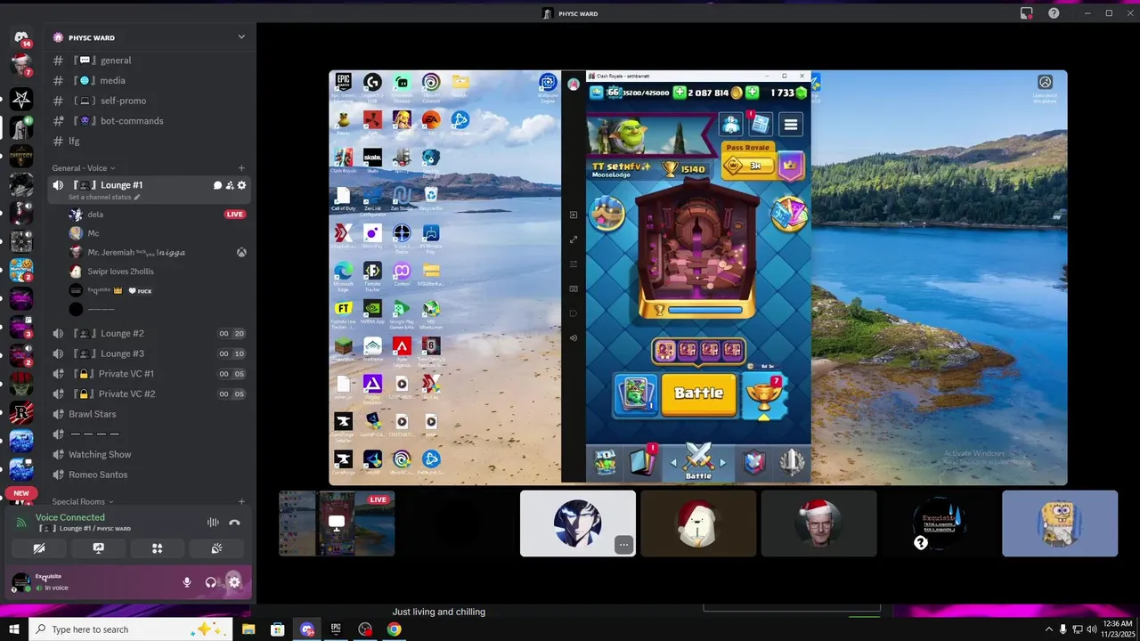Screen dimensions: 1140x641
Task: Join Romeo Santos voice channel
Action: pos(150,475)
